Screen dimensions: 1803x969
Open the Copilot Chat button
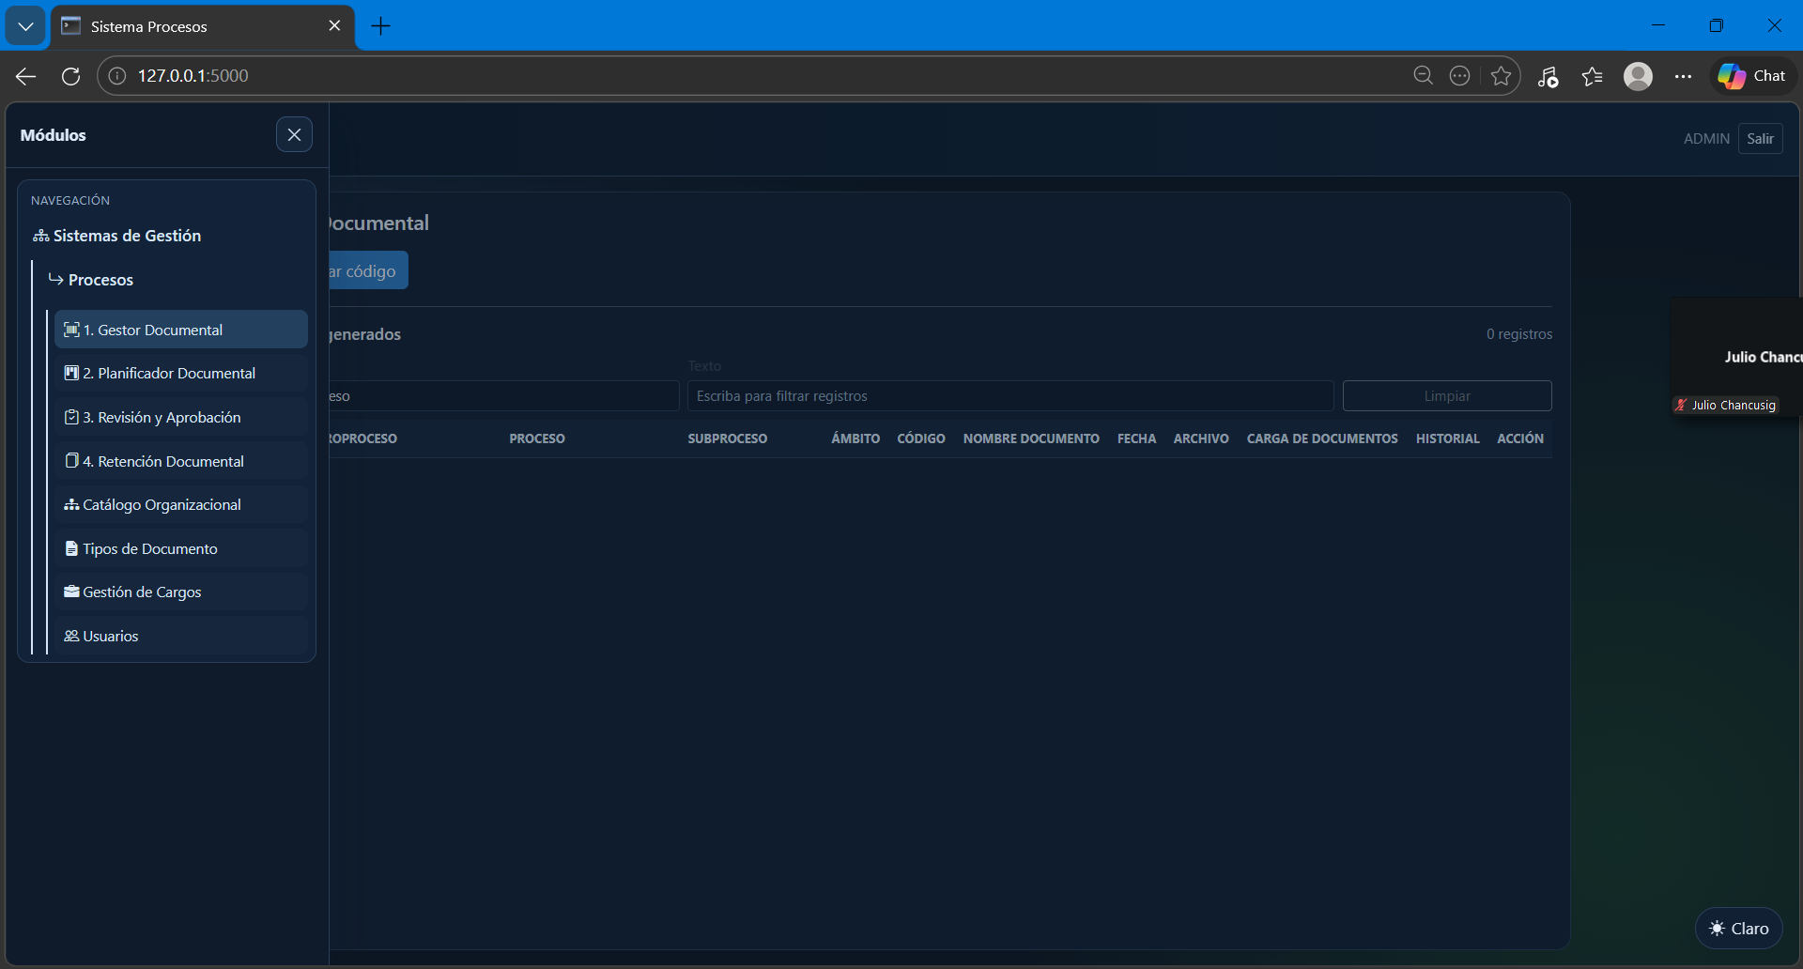tap(1752, 76)
